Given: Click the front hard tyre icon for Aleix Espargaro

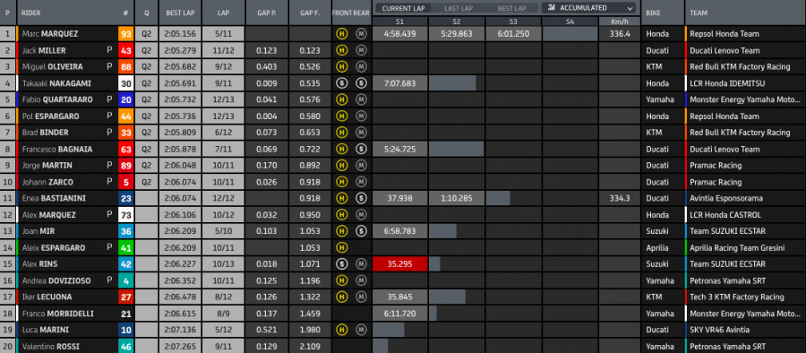Looking at the screenshot, I should pyautogui.click(x=341, y=247).
